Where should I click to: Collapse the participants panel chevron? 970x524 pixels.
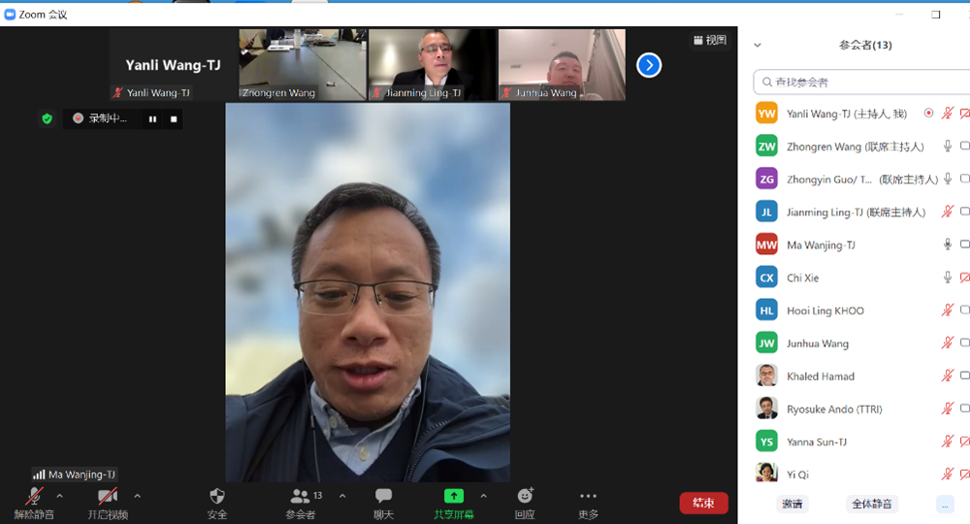click(758, 45)
